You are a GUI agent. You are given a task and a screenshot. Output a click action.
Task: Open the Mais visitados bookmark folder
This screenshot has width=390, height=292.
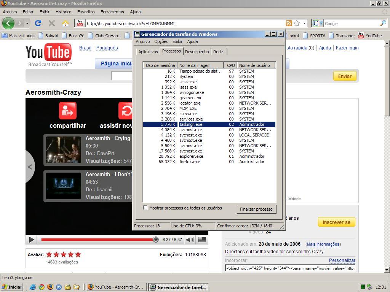(x=18, y=35)
